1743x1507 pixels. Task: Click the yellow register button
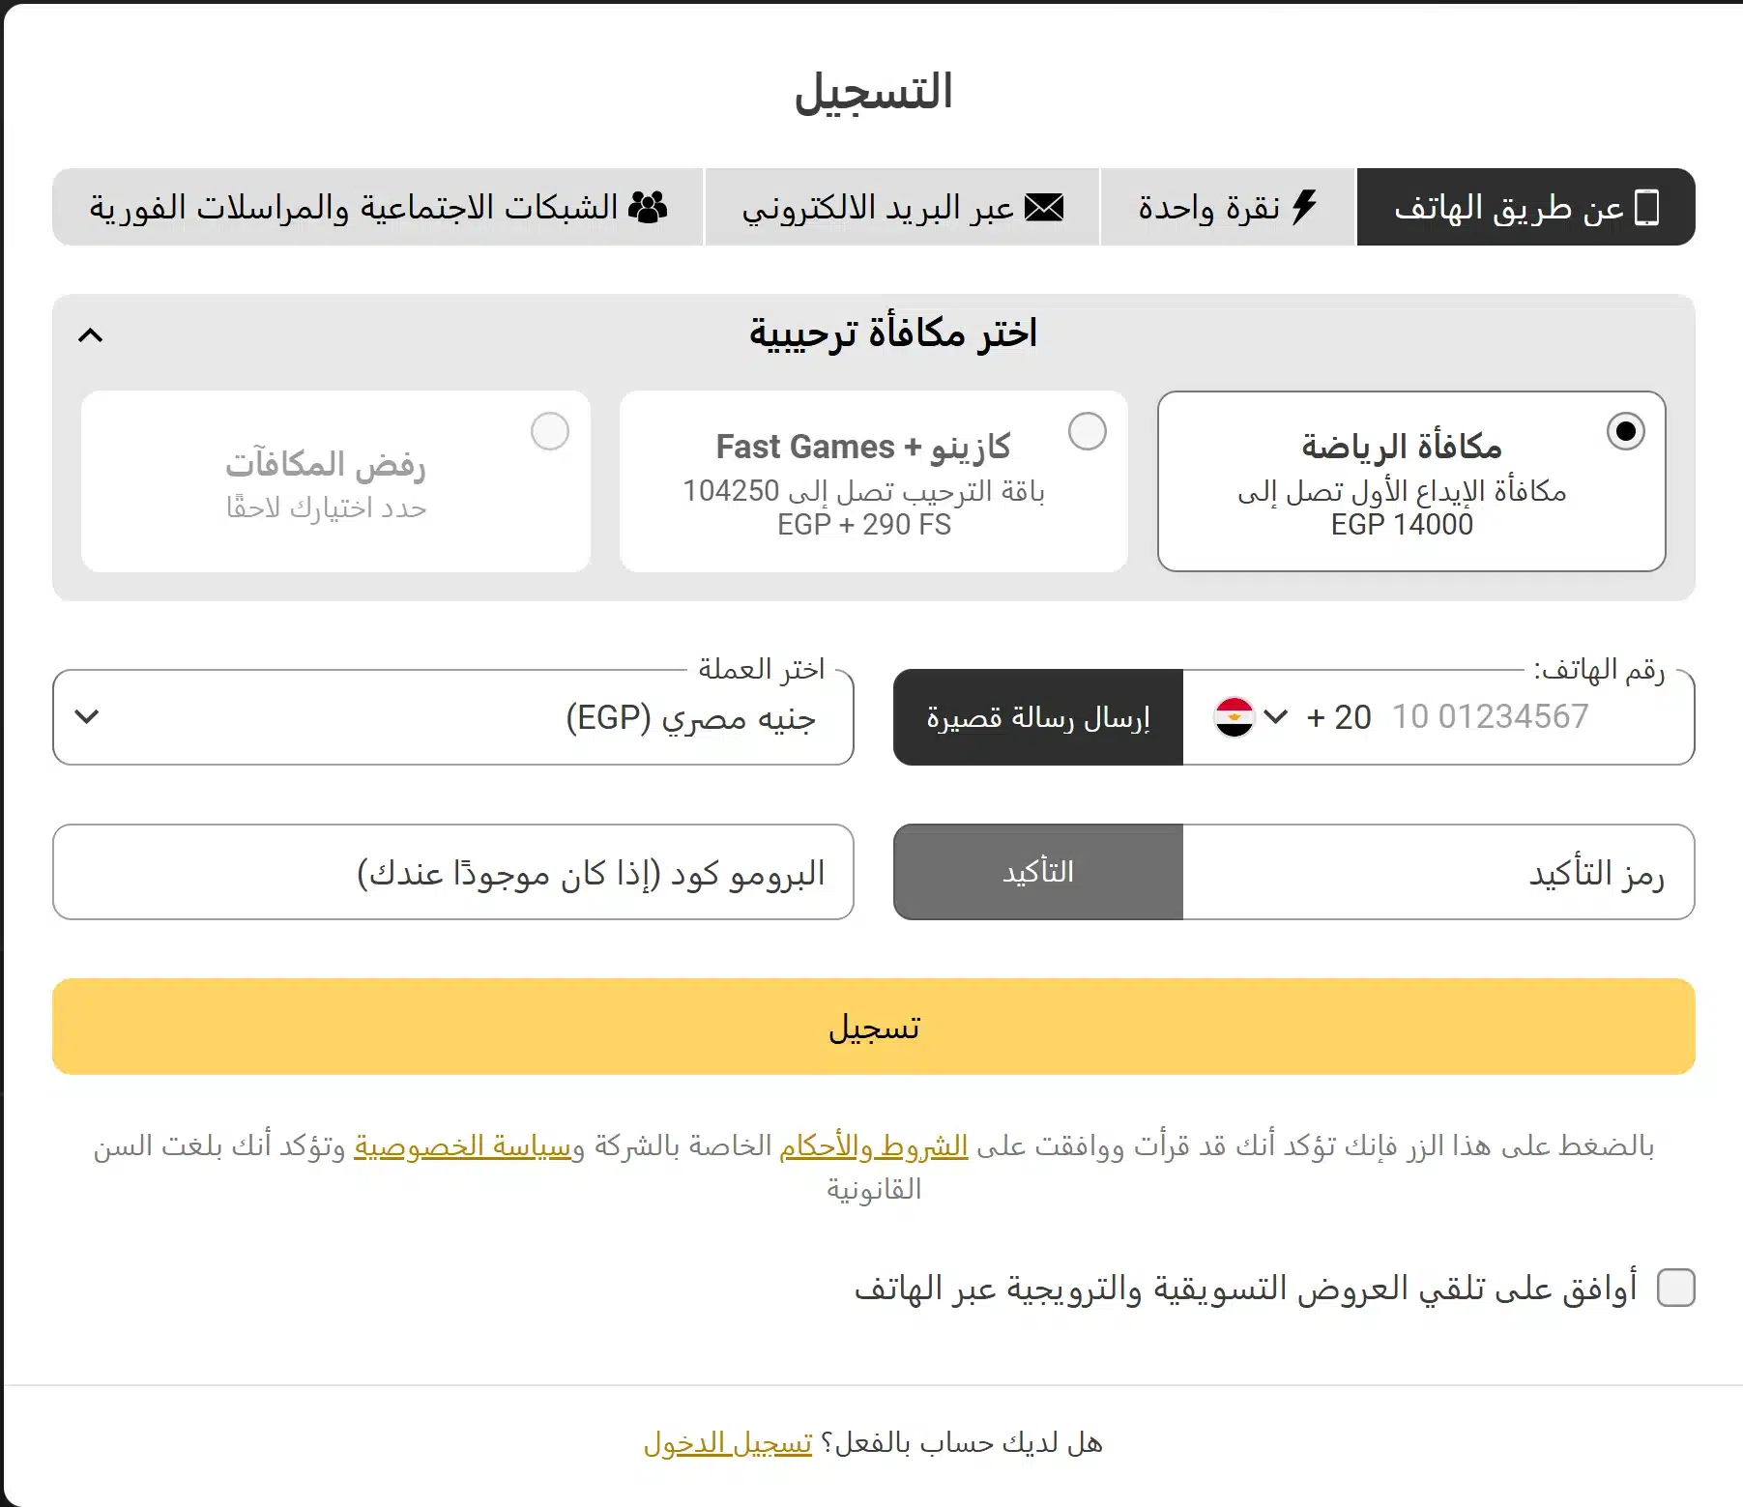tap(873, 1027)
